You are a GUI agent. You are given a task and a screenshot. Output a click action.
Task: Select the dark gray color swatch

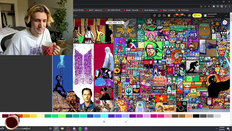(203, 116)
